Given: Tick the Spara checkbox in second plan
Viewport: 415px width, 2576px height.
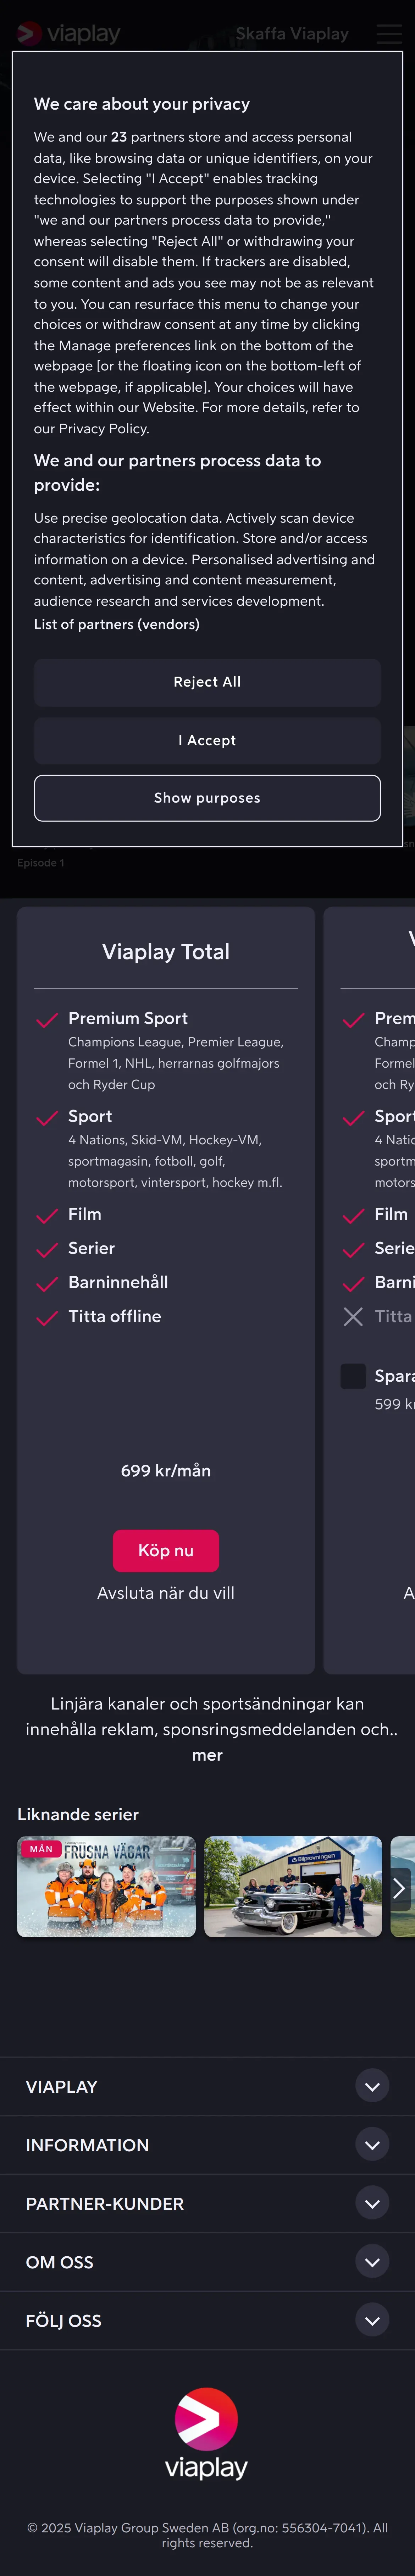Looking at the screenshot, I should (353, 1376).
